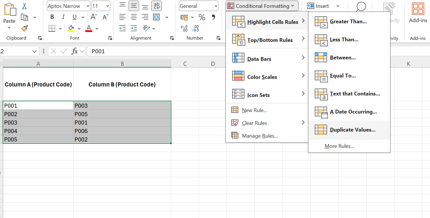
Task: Click the Accounting Number Format icon
Action: 184,17
